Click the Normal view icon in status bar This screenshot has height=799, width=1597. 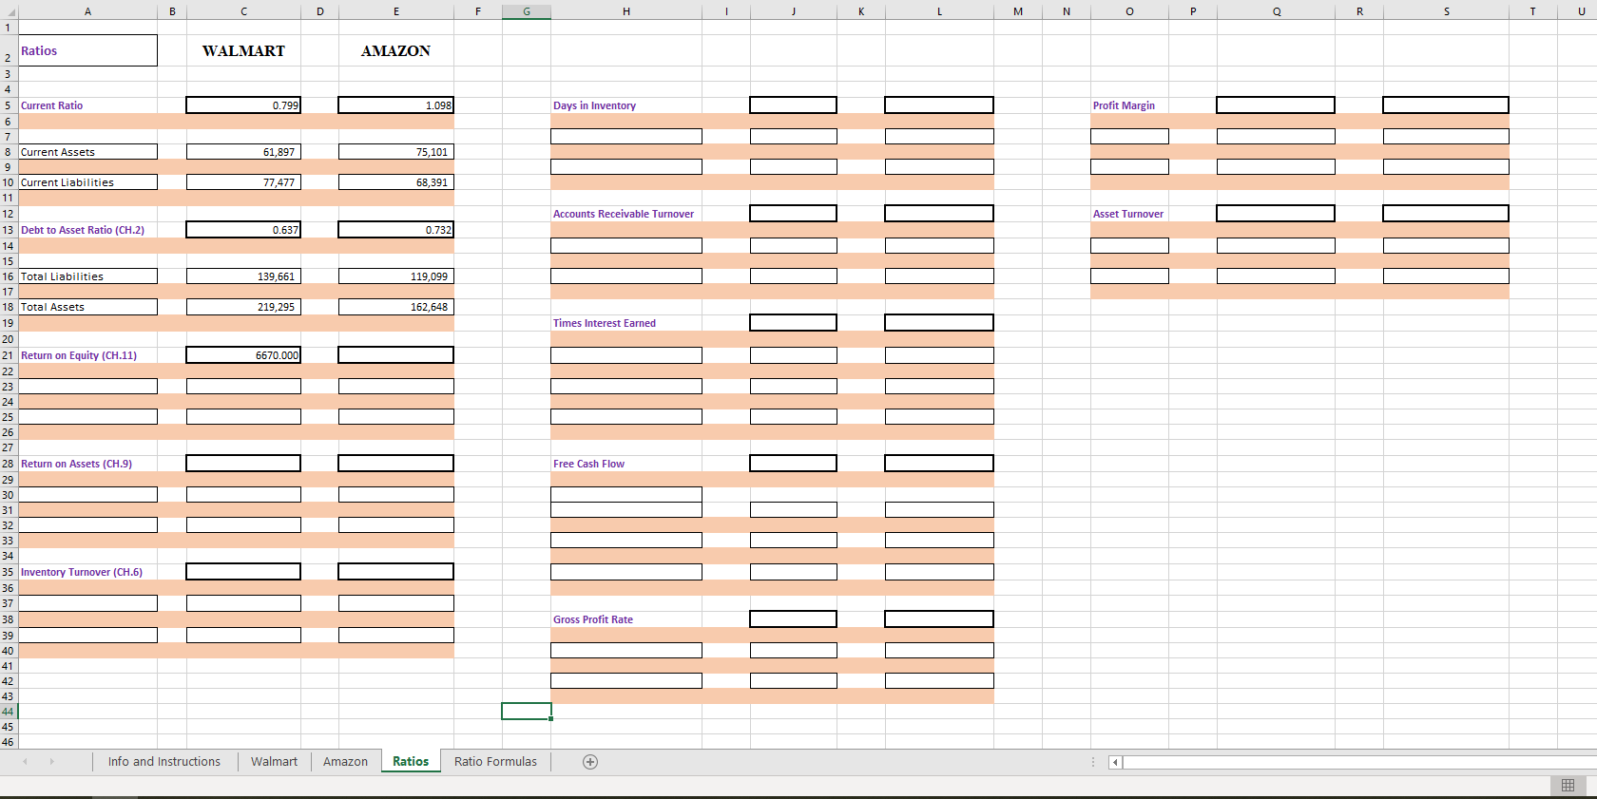1568,785
